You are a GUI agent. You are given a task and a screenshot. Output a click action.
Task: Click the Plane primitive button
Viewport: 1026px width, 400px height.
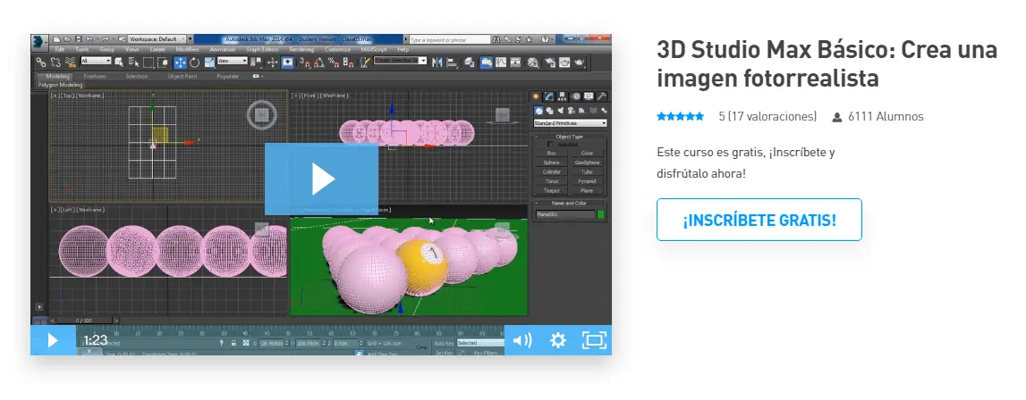click(587, 190)
